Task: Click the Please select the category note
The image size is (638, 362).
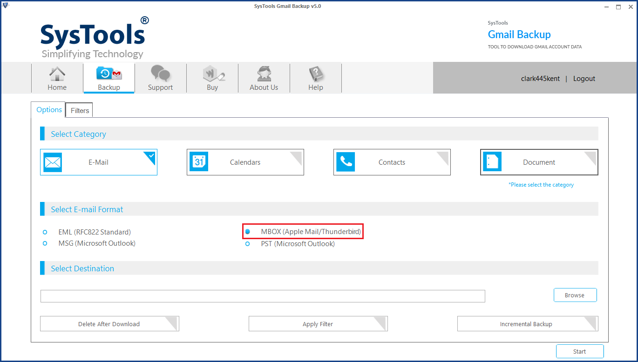Action: click(541, 185)
